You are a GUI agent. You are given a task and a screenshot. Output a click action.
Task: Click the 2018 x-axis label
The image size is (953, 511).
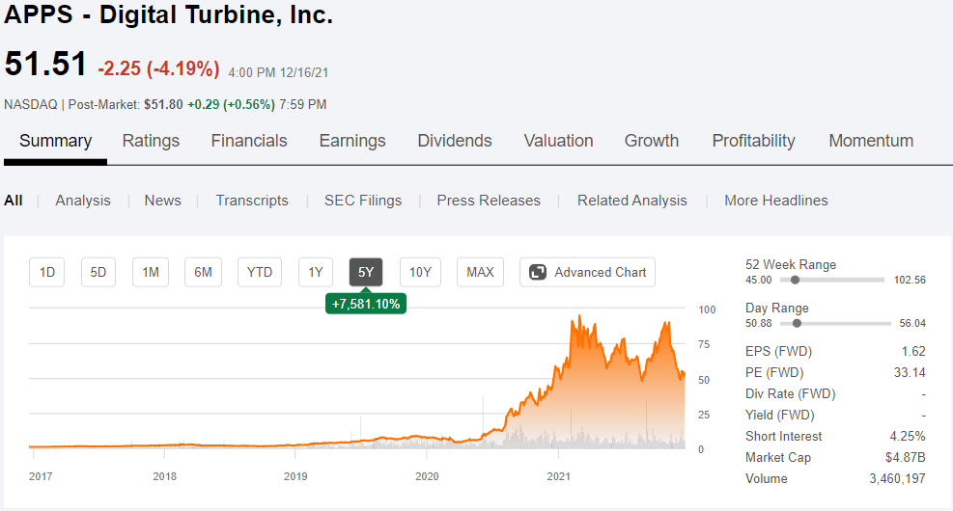point(165,476)
